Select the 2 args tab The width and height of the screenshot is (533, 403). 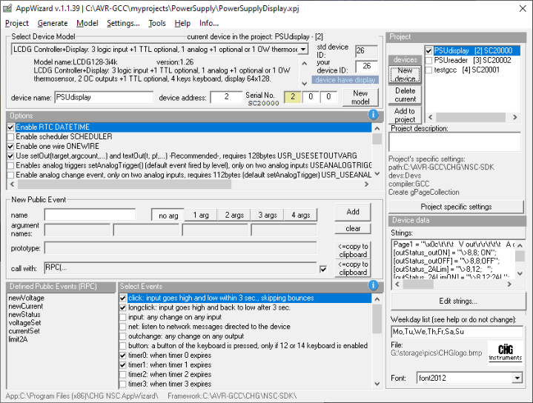[234, 215]
